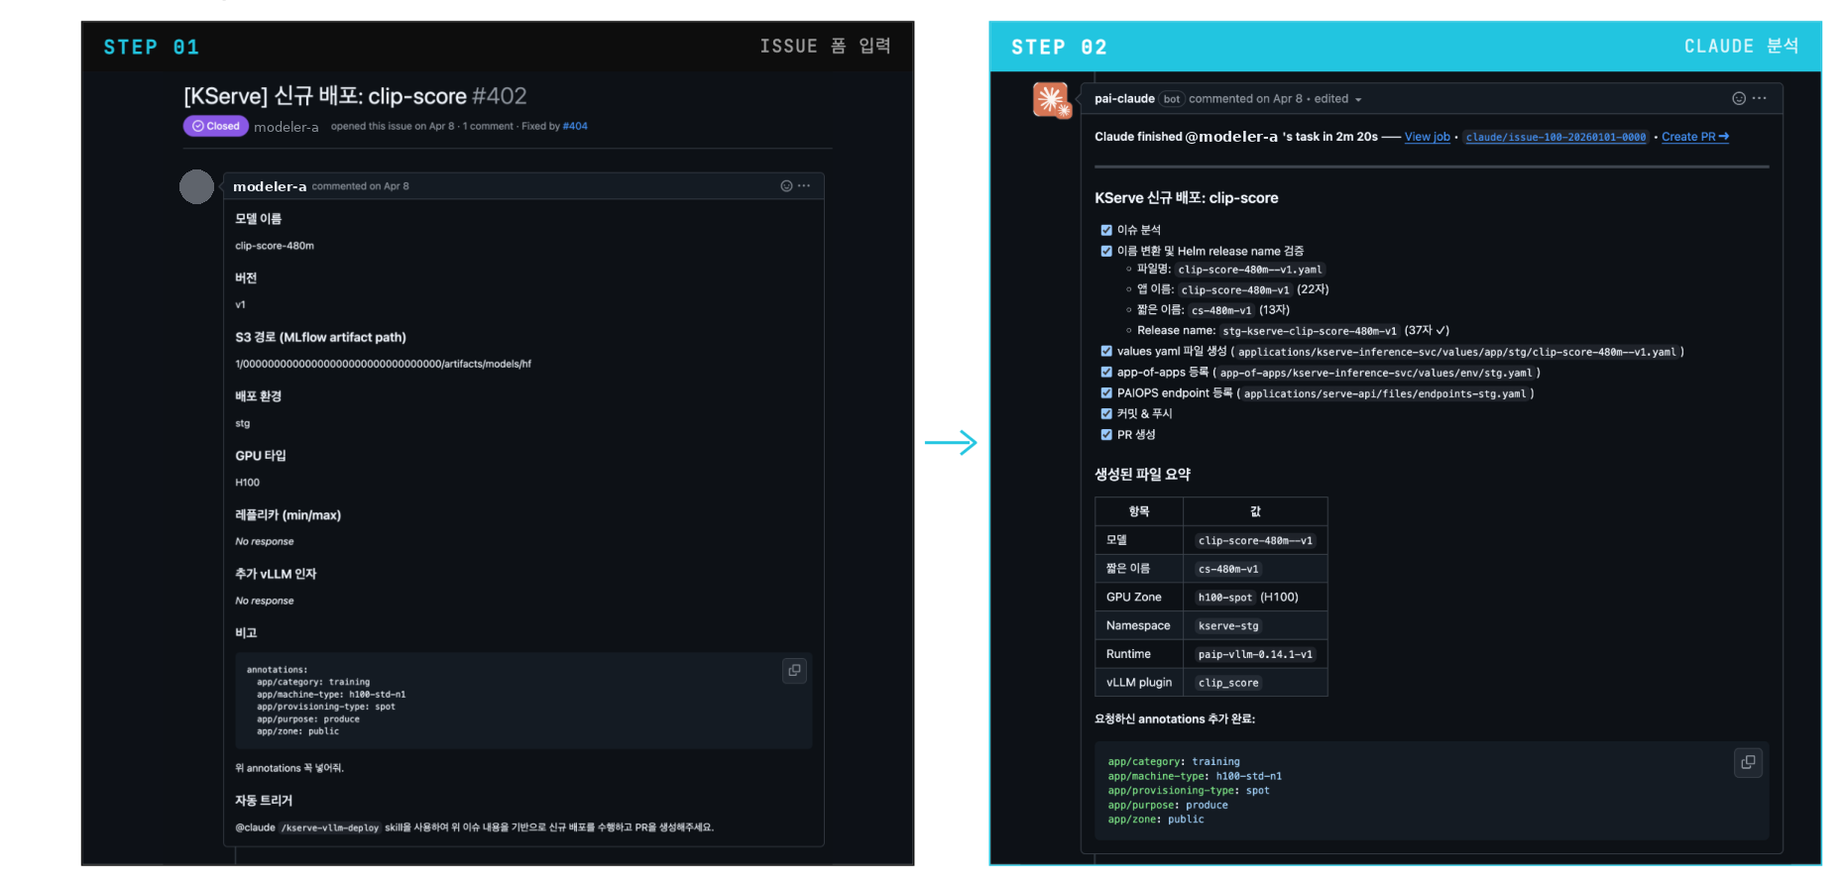The width and height of the screenshot is (1844, 882).
Task: Click the clip-score-480m model name value
Action: 275,246
